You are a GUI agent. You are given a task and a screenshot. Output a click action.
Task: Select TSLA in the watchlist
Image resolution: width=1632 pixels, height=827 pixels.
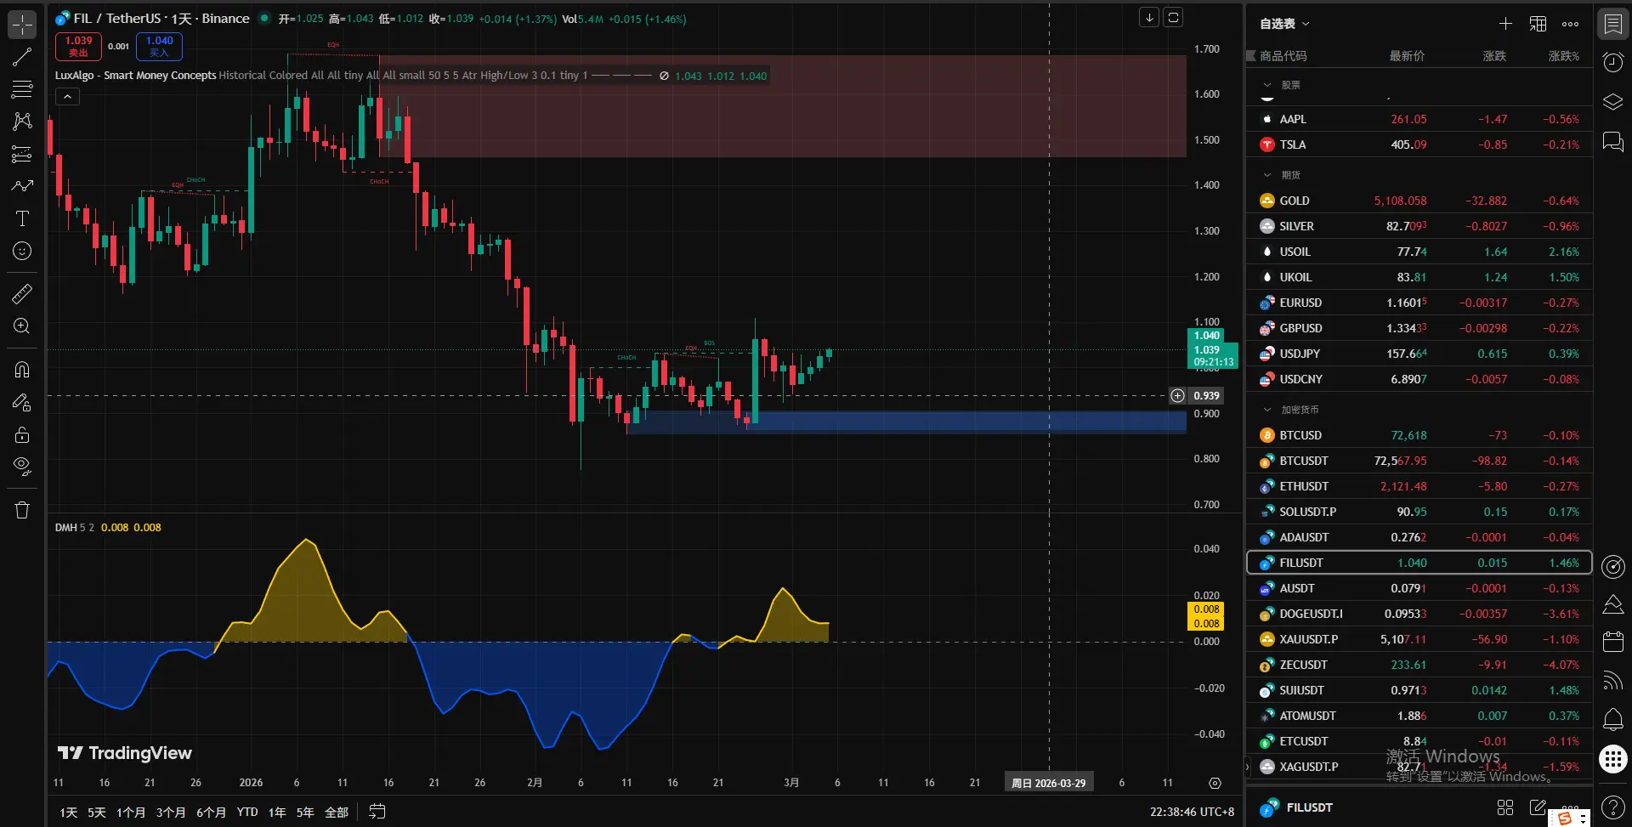tap(1419, 144)
